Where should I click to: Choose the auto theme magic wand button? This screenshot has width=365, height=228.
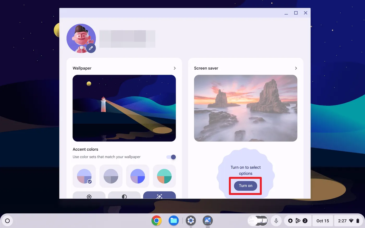click(x=159, y=195)
